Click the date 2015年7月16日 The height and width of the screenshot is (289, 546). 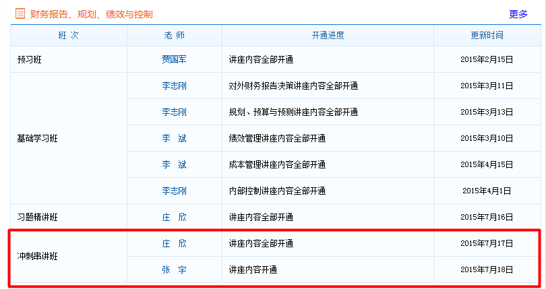(x=487, y=217)
